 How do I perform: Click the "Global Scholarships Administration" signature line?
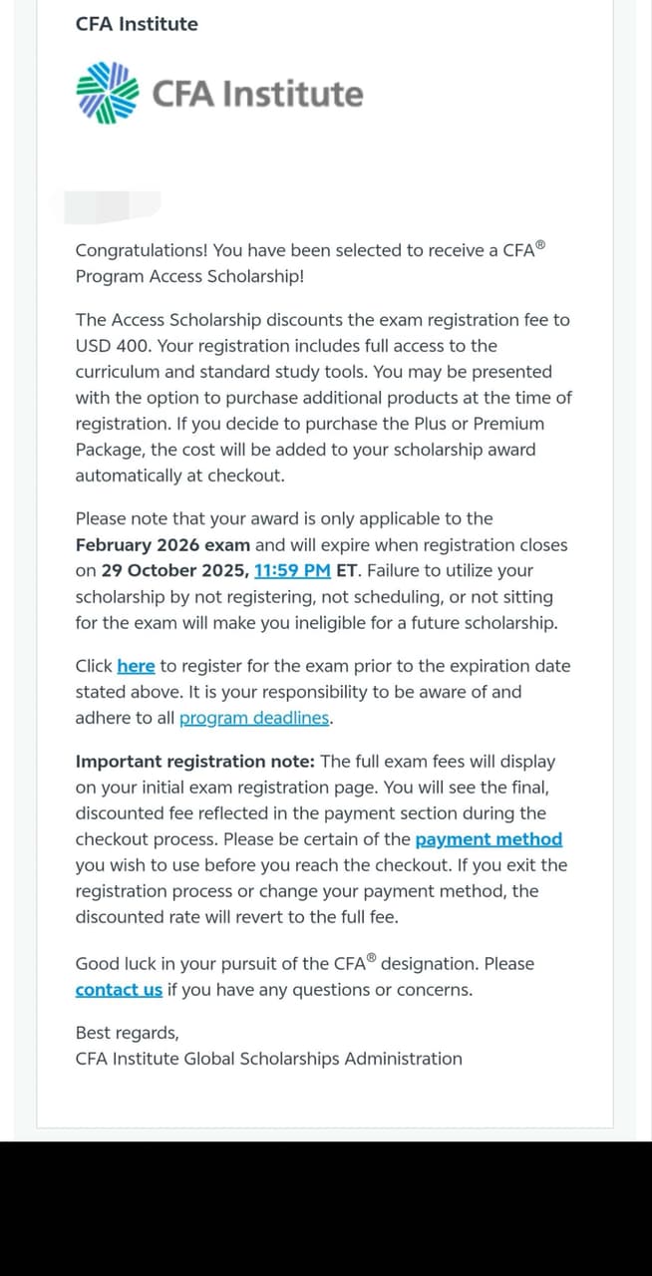click(x=322, y=1059)
